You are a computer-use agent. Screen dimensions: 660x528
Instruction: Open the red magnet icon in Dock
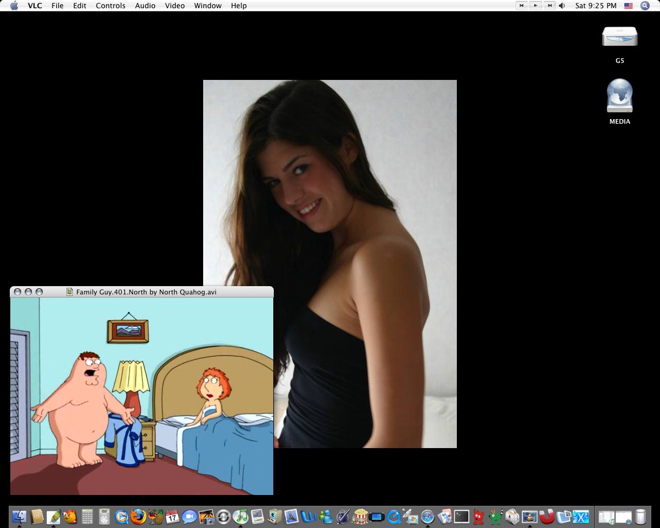click(547, 517)
